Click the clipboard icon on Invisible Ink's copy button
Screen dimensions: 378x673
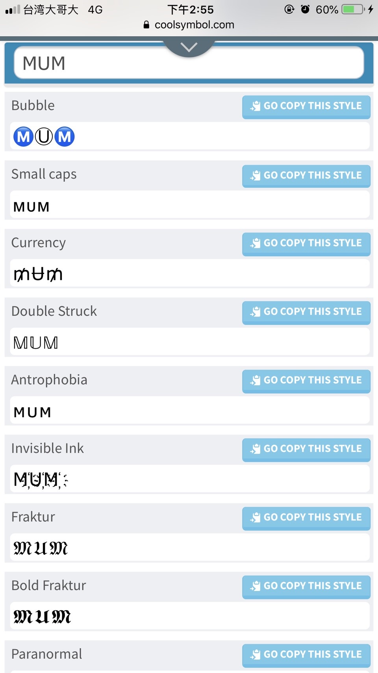[255, 449]
